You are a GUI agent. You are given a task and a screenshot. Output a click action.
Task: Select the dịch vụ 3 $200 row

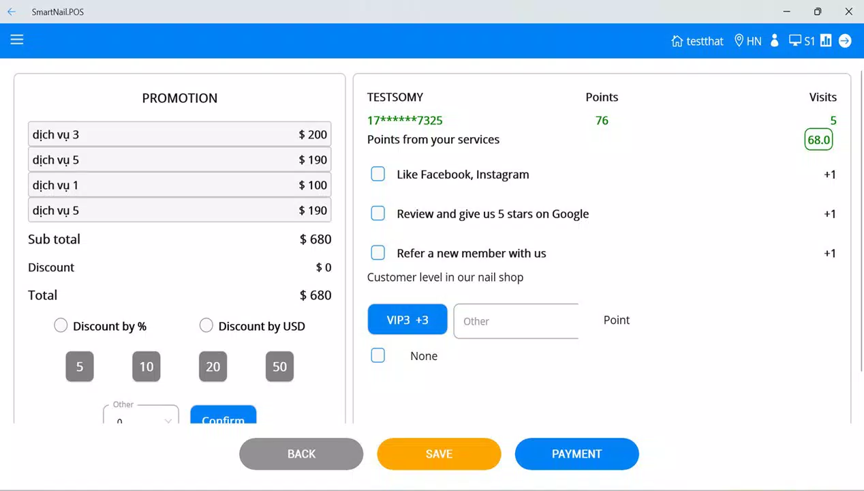coord(180,134)
